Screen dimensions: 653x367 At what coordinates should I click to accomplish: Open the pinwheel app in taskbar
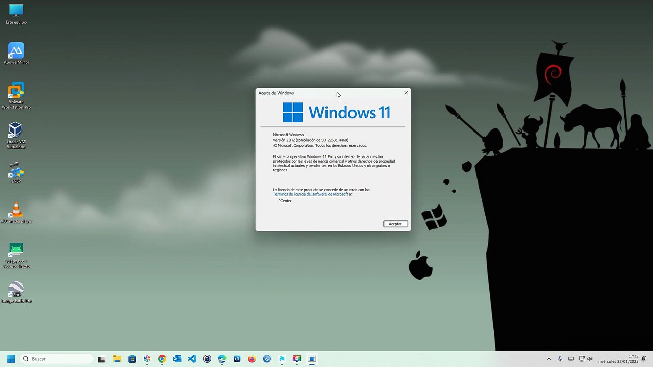[147, 359]
